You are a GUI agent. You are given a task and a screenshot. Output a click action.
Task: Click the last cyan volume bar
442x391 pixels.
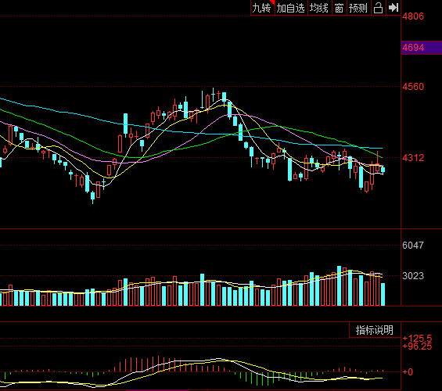point(383,294)
